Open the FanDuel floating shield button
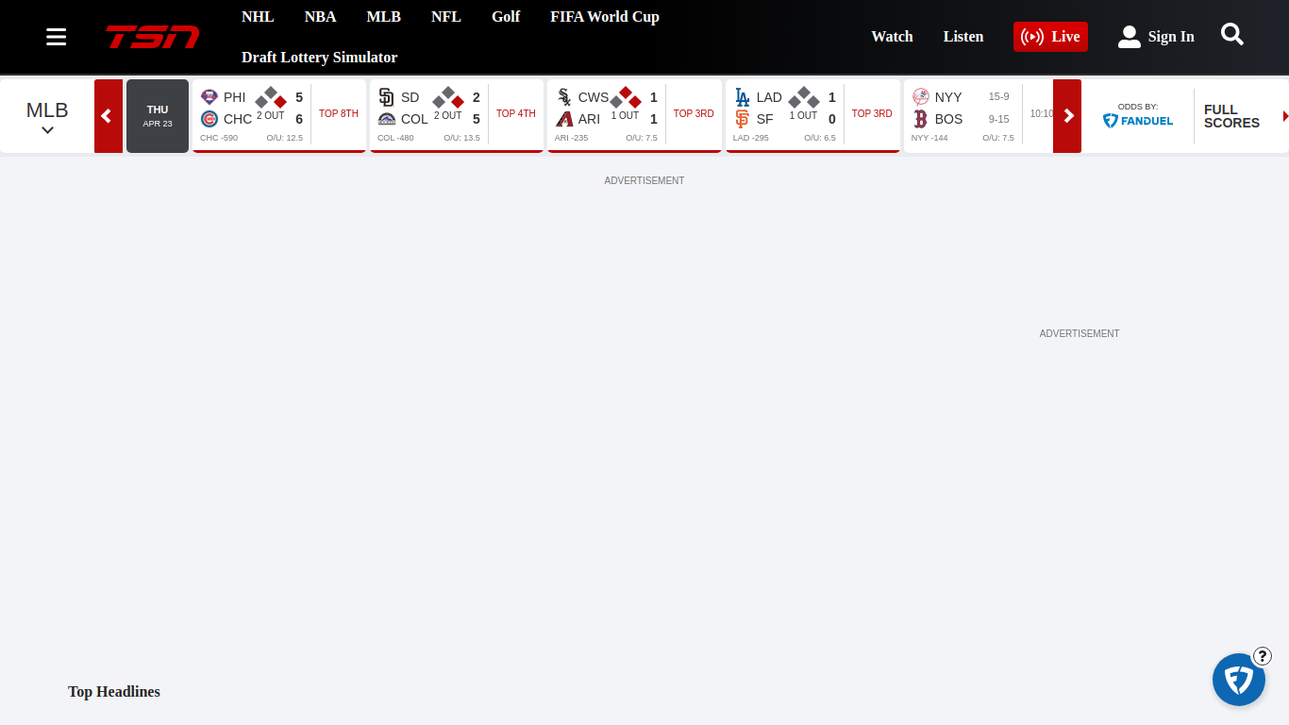The image size is (1289, 725). tap(1238, 680)
